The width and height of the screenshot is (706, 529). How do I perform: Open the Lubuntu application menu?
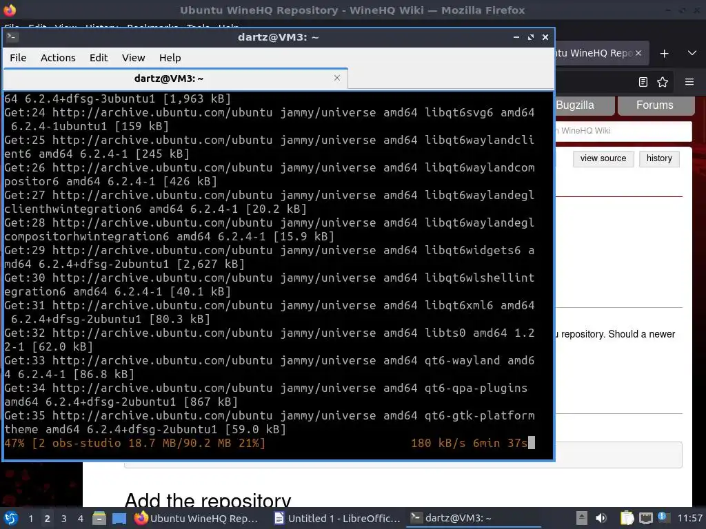[10, 518]
